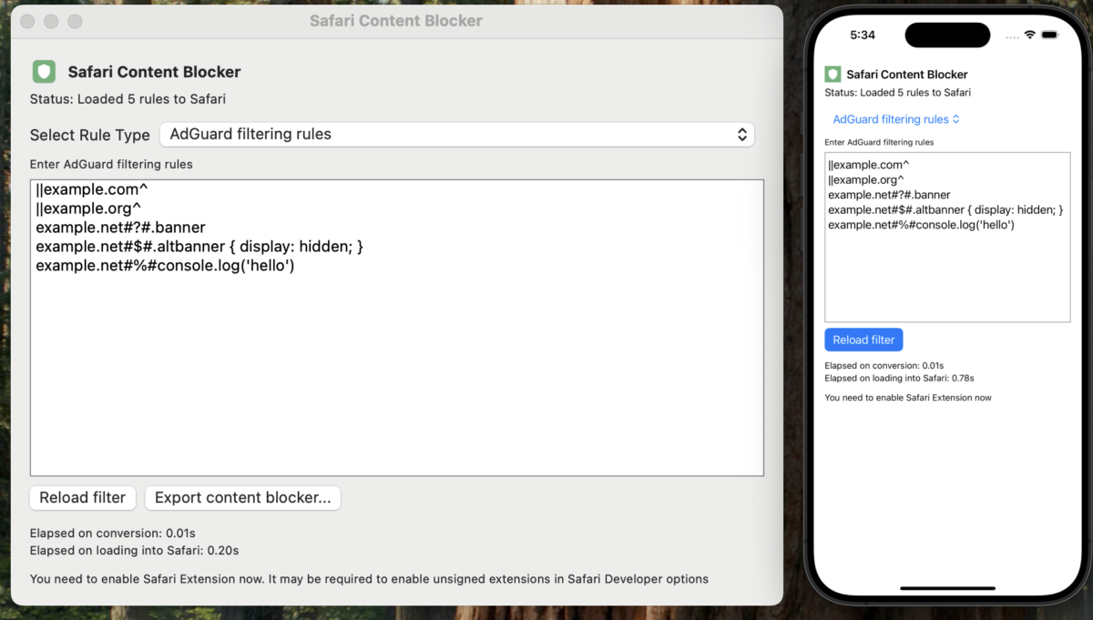Tap the battery icon in iPhone status bar
Image resolution: width=1093 pixels, height=620 pixels.
tap(1049, 35)
